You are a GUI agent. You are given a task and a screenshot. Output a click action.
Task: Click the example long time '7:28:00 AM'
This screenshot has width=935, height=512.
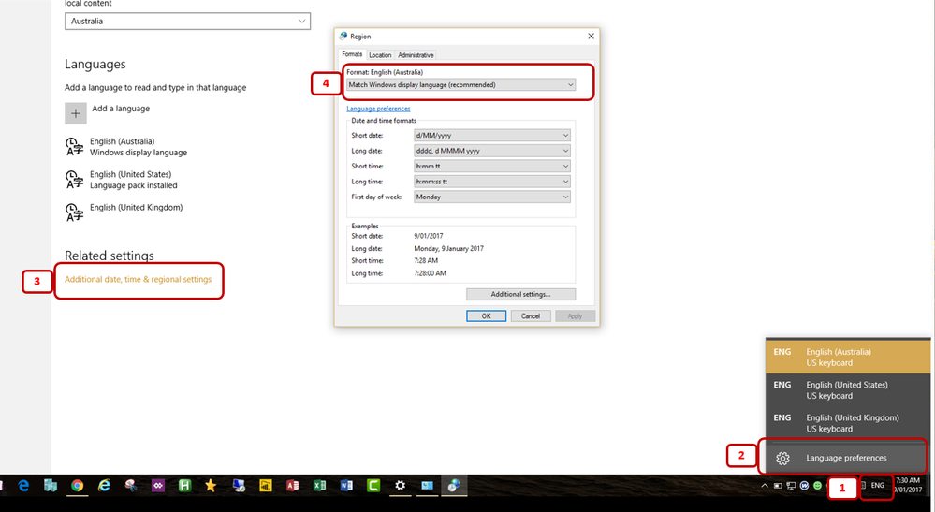430,273
